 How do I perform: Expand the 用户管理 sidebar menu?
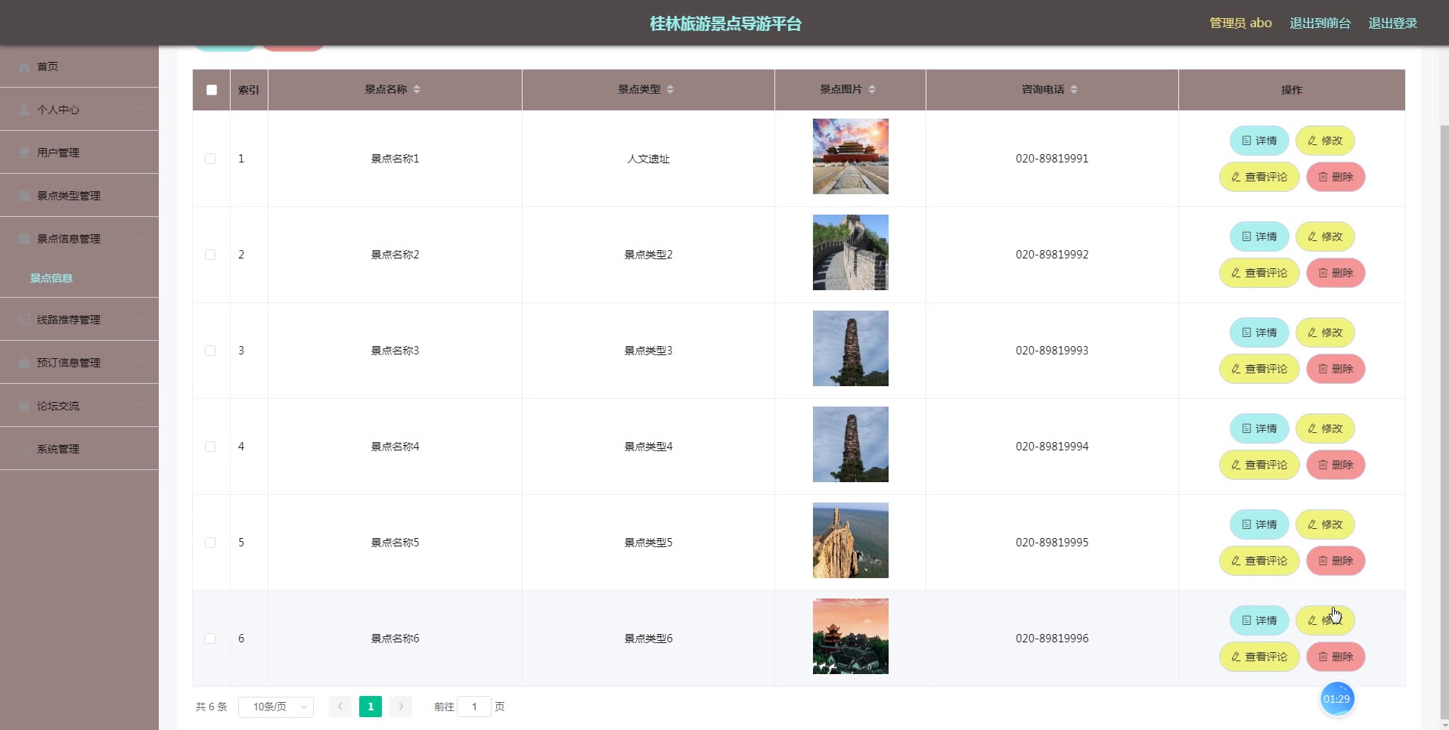pos(79,153)
